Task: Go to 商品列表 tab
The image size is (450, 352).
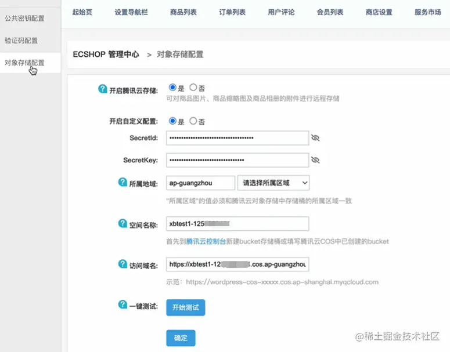Action: 183,12
